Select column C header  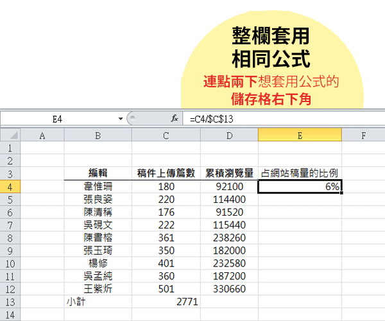[x=166, y=135]
